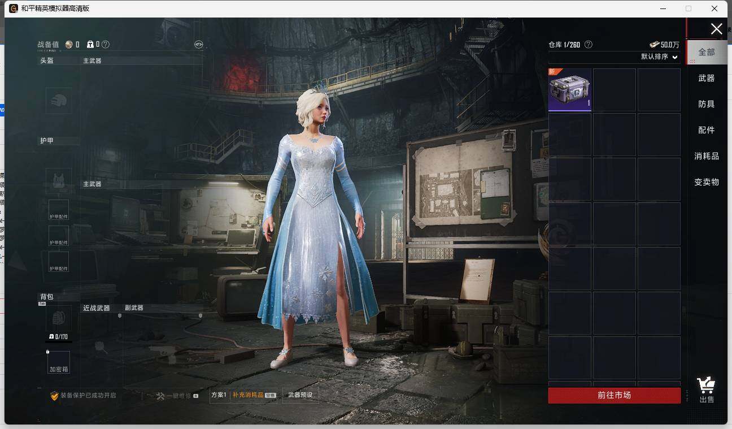This screenshot has height=429, width=732.
Task: Click the 装备保护已成功开启 text
Action: pyautogui.click(x=88, y=396)
